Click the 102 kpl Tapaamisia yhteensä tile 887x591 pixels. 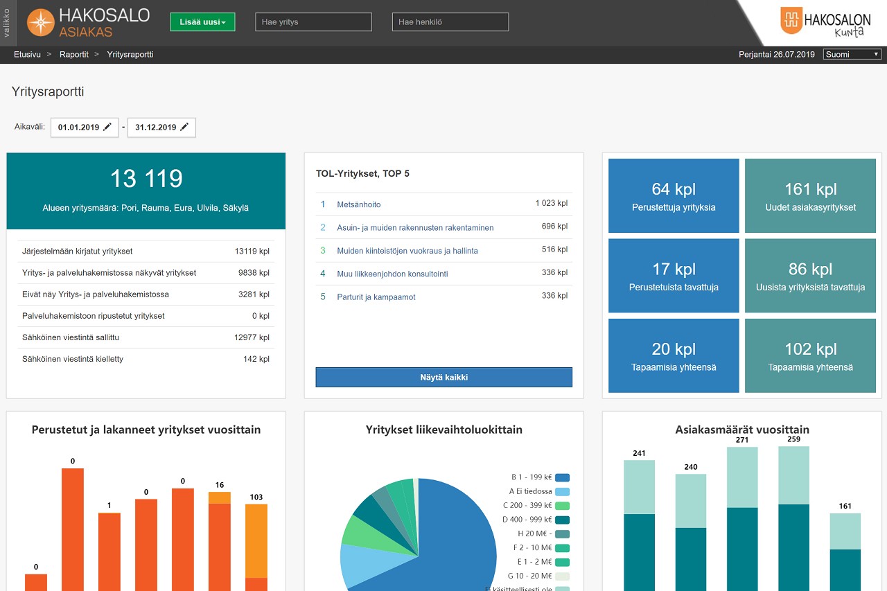coord(810,356)
